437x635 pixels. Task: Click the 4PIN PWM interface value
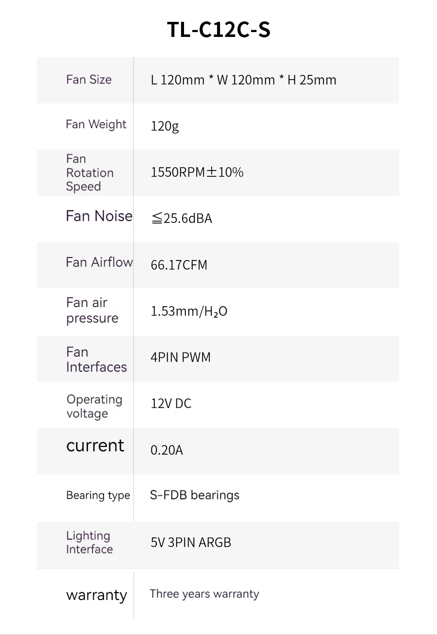(x=181, y=358)
